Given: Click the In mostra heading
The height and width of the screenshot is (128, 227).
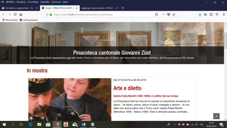Looking at the screenshot, I should pyautogui.click(x=37, y=70).
